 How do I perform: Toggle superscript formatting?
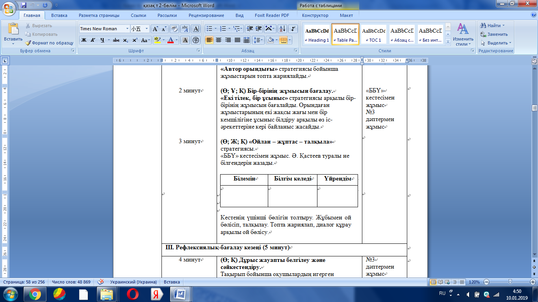(x=135, y=40)
